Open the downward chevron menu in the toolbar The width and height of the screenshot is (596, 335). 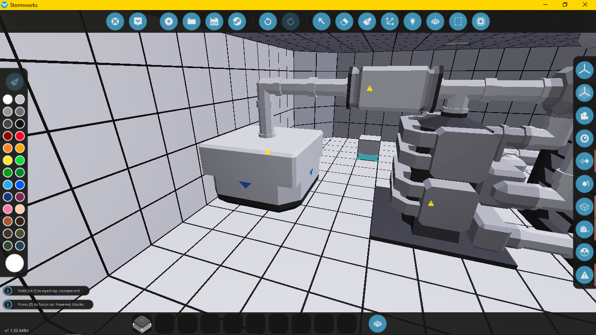[x=138, y=21]
